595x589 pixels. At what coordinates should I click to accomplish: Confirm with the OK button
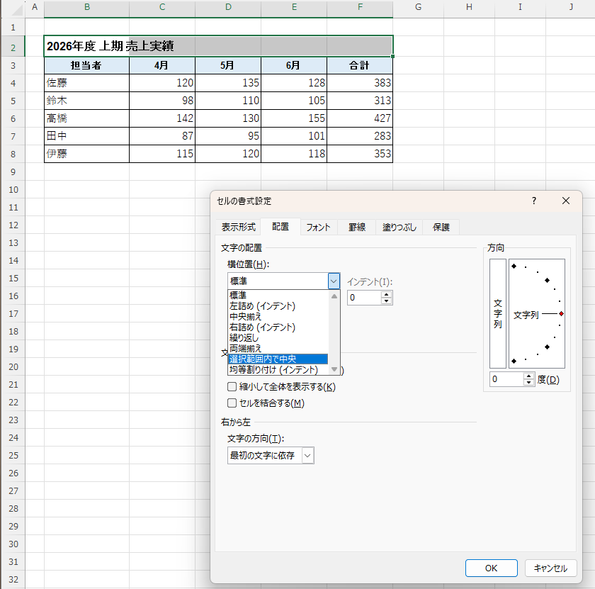[492, 568]
